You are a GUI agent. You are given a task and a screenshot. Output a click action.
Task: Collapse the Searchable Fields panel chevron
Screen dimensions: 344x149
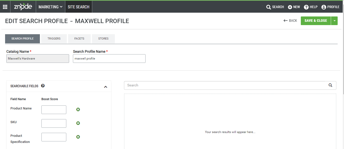106,87
